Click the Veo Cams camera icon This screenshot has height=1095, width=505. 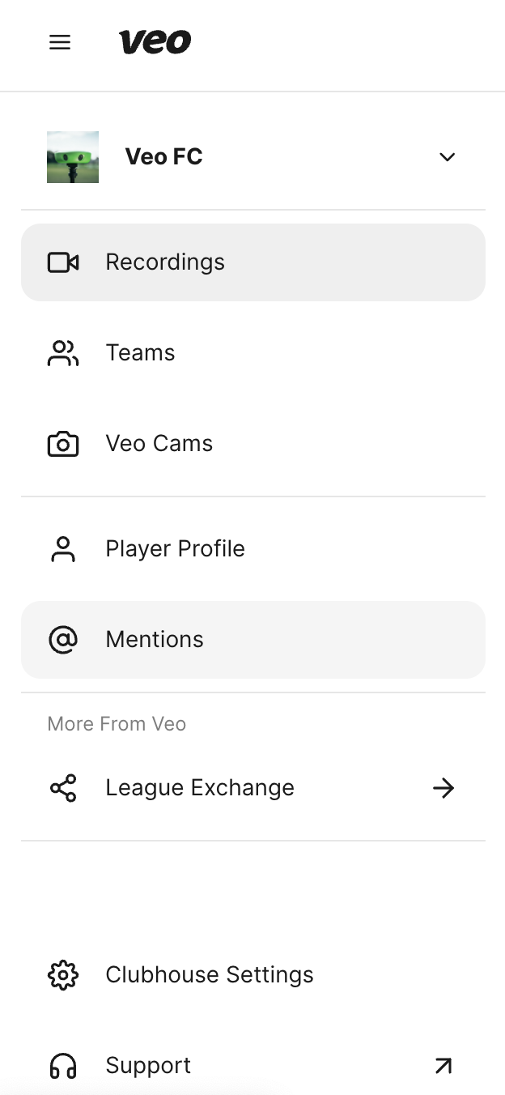(63, 444)
